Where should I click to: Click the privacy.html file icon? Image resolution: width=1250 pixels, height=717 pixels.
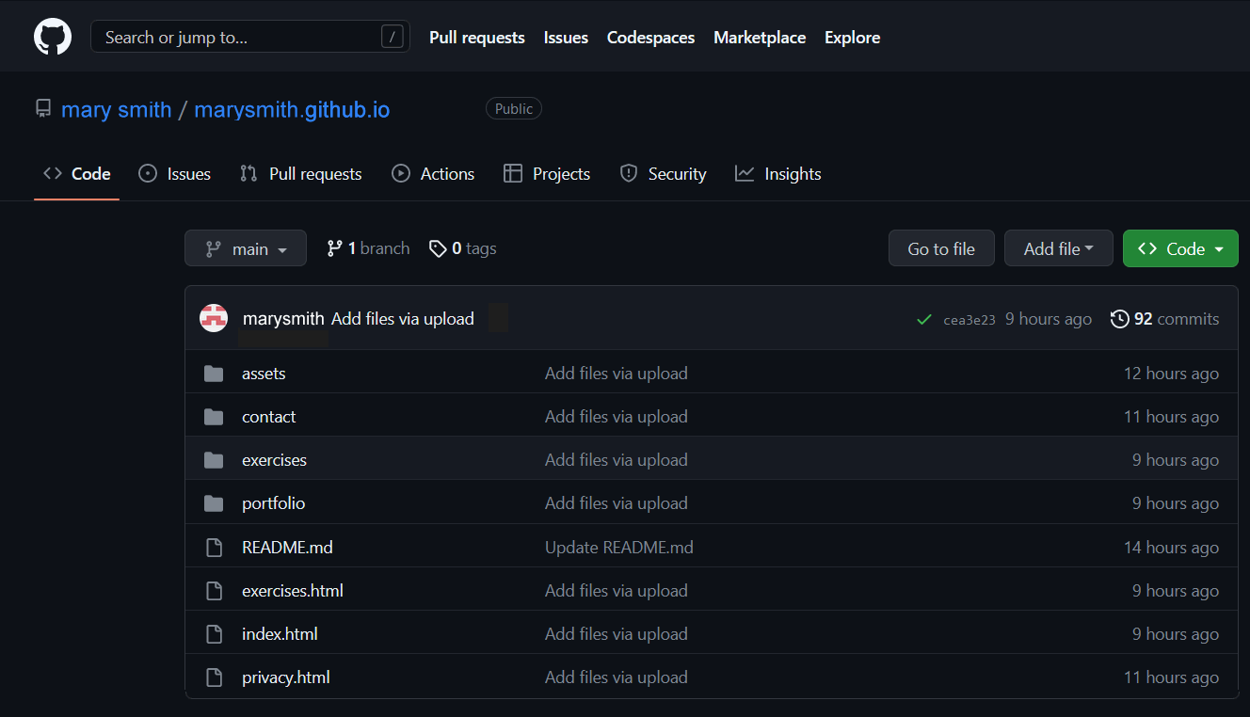(214, 677)
